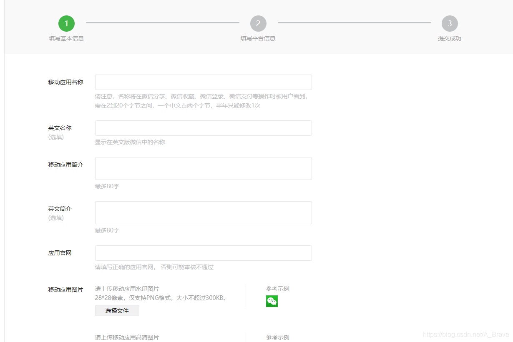Viewport: 513px width, 342px height.
Task: Select the 应用官网 input field
Action: tap(204, 253)
